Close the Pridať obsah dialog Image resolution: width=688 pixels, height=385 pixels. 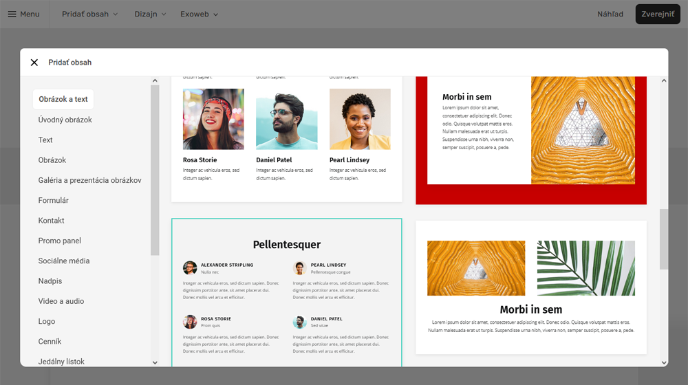[x=34, y=63]
